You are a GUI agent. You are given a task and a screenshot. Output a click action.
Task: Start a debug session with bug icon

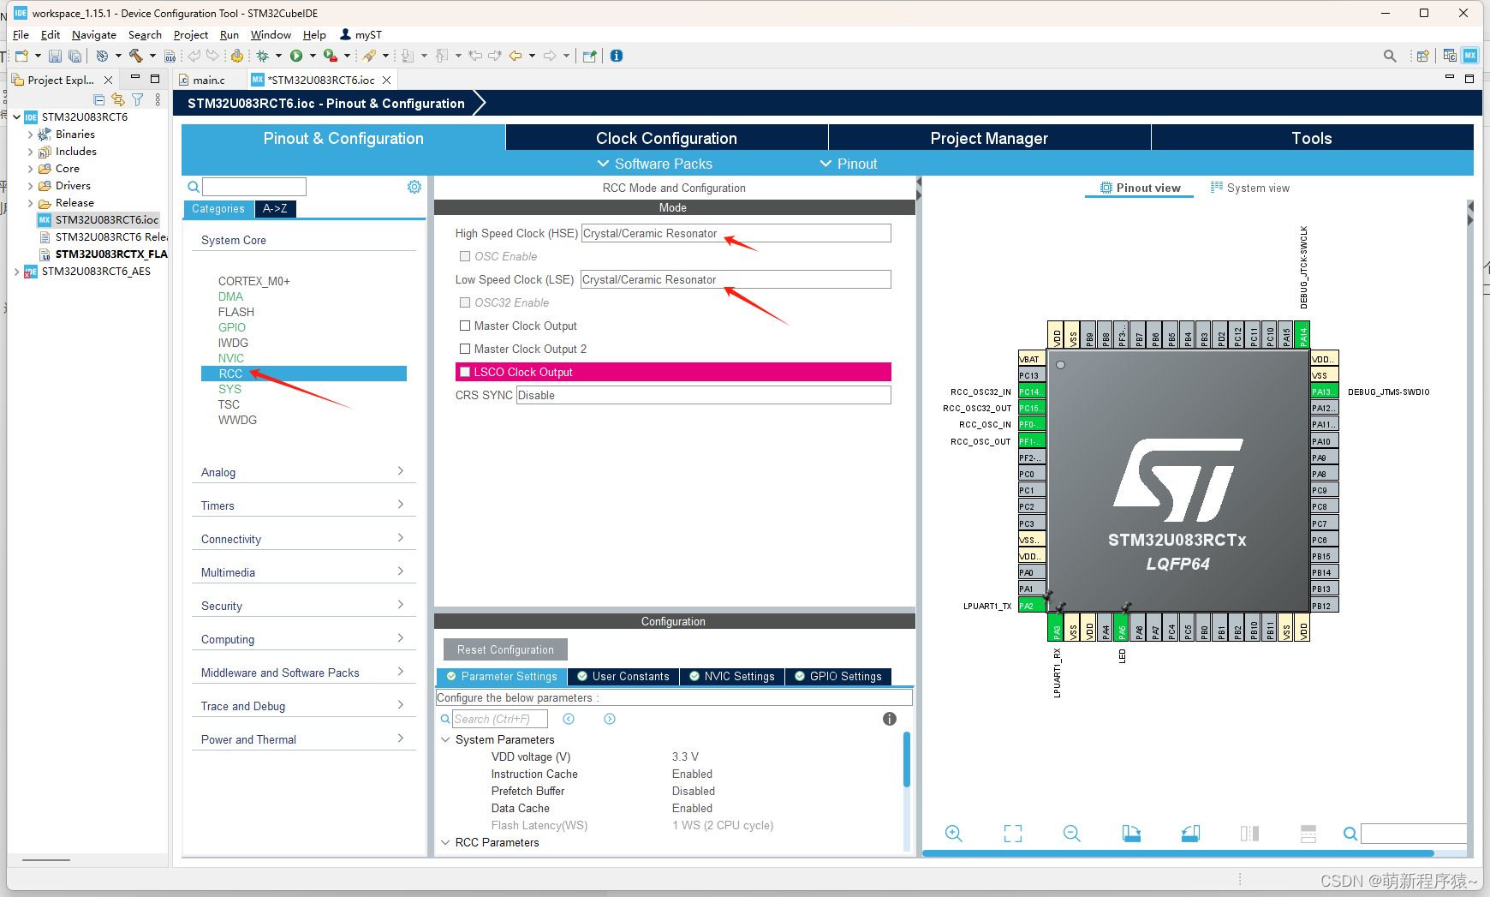click(x=263, y=56)
